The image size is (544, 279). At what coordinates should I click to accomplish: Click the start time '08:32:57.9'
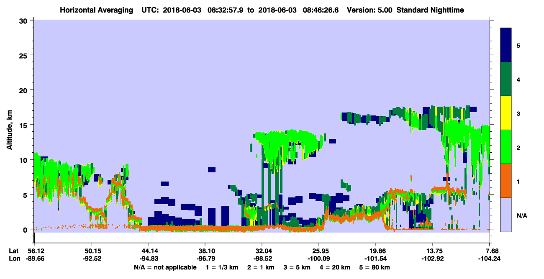point(226,10)
